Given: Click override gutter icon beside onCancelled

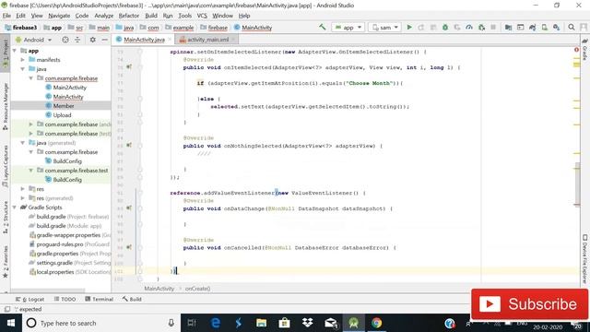Looking at the screenshot, I should pyautogui.click(x=129, y=247).
